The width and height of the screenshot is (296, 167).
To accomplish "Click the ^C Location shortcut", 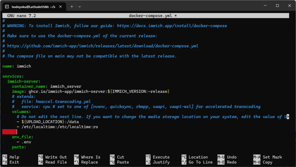I will pos(195,157).
